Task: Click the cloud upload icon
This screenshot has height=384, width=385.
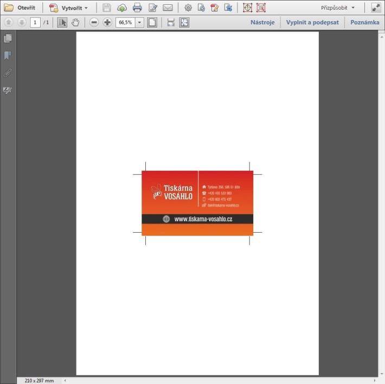Action: coord(122,8)
